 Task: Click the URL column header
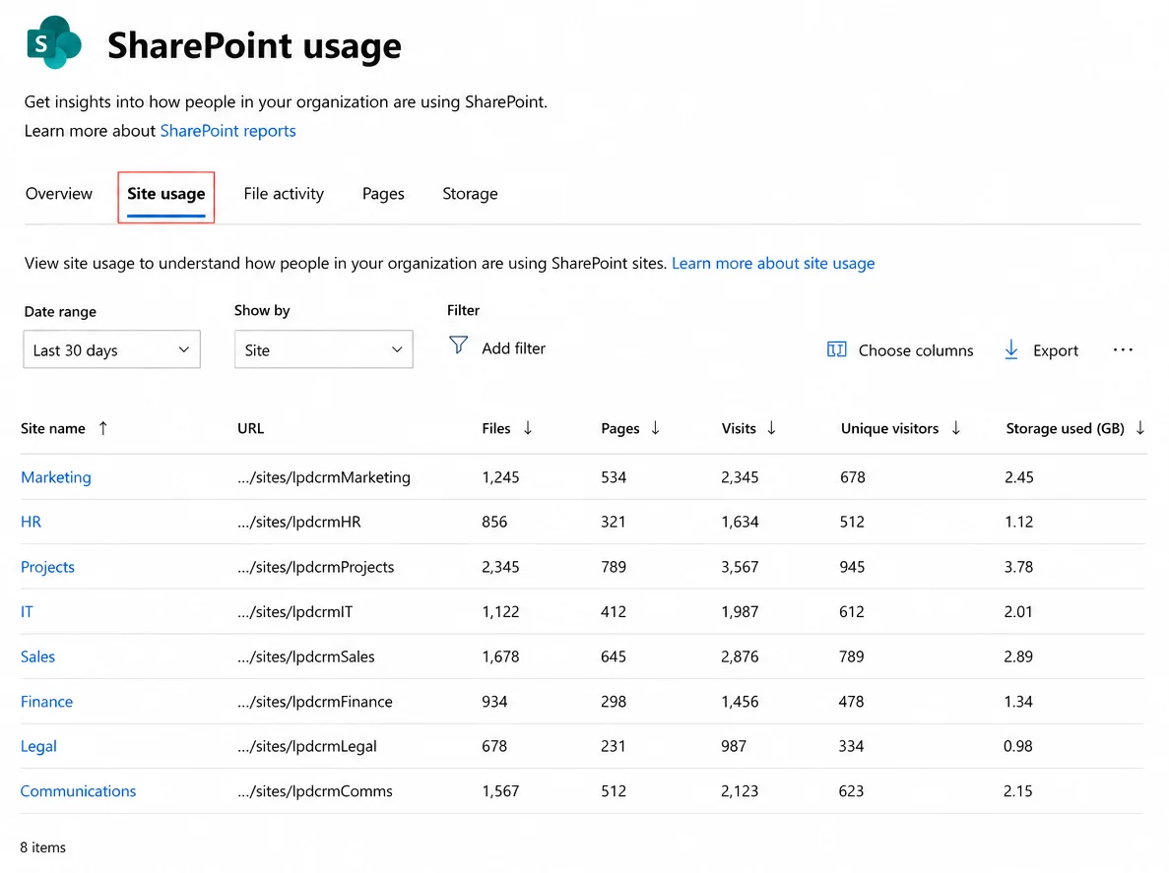250,428
